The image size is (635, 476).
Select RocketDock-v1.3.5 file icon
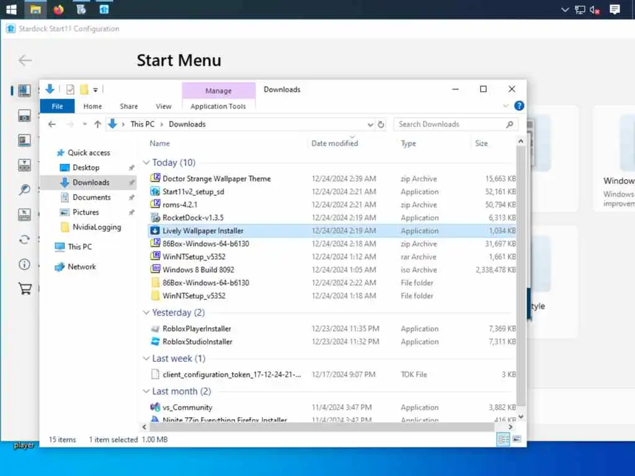(x=155, y=218)
